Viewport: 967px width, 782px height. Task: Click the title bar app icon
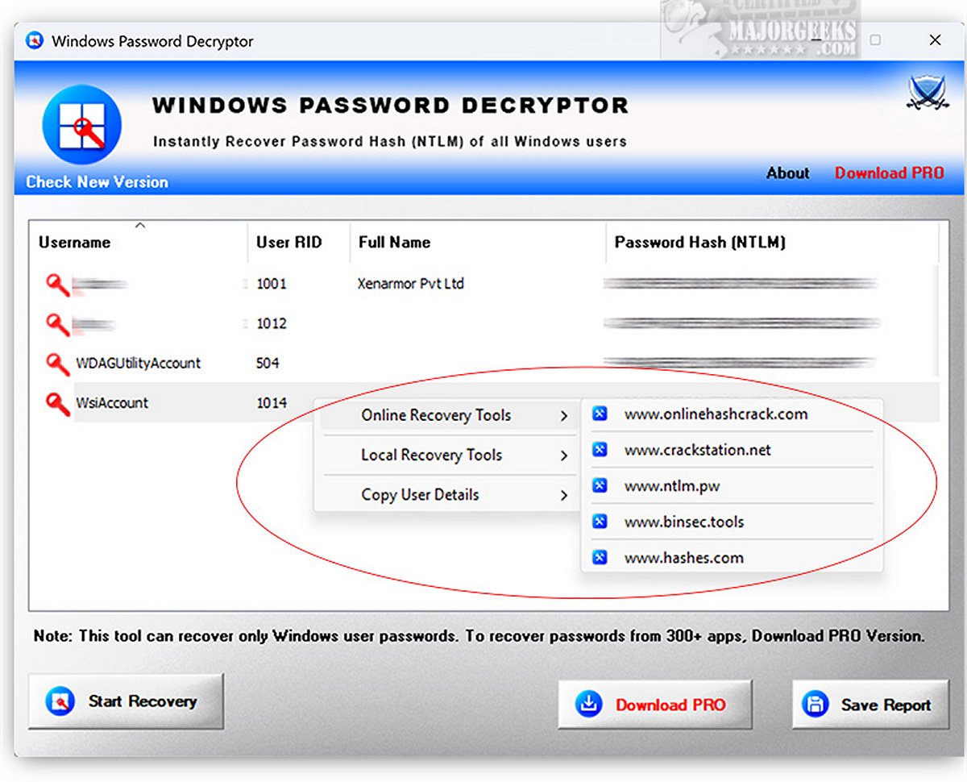click(x=34, y=40)
